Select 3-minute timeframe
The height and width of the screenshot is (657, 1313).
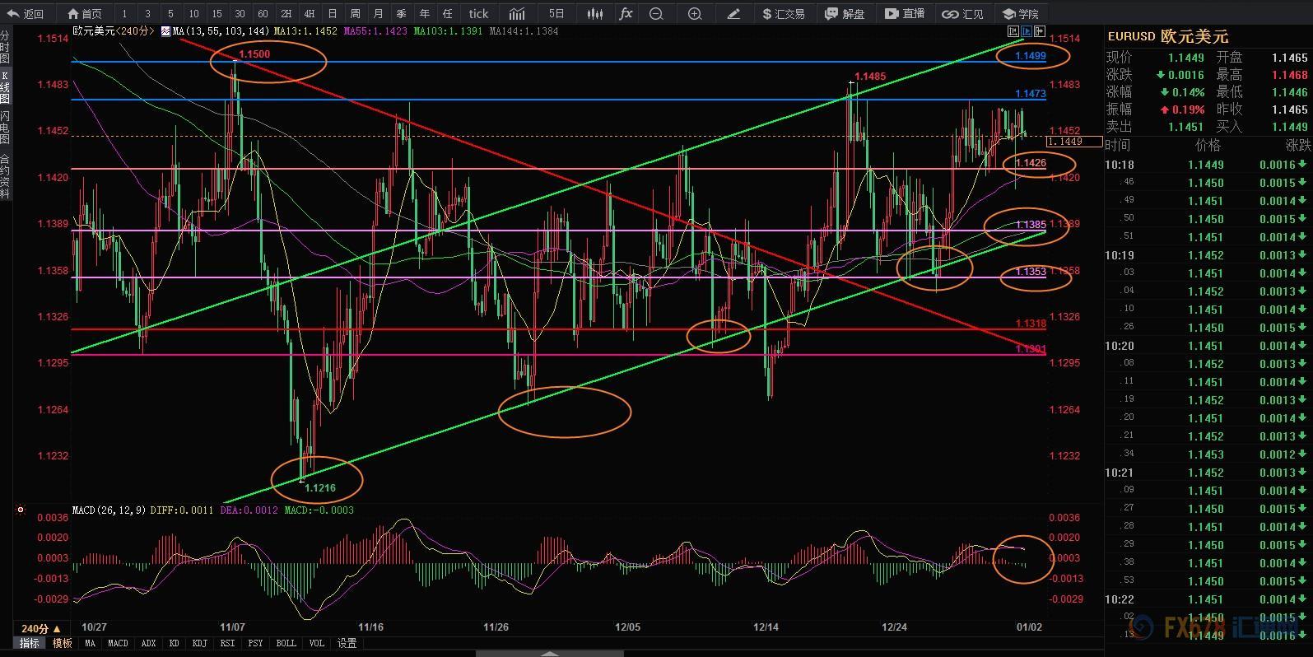point(147,13)
